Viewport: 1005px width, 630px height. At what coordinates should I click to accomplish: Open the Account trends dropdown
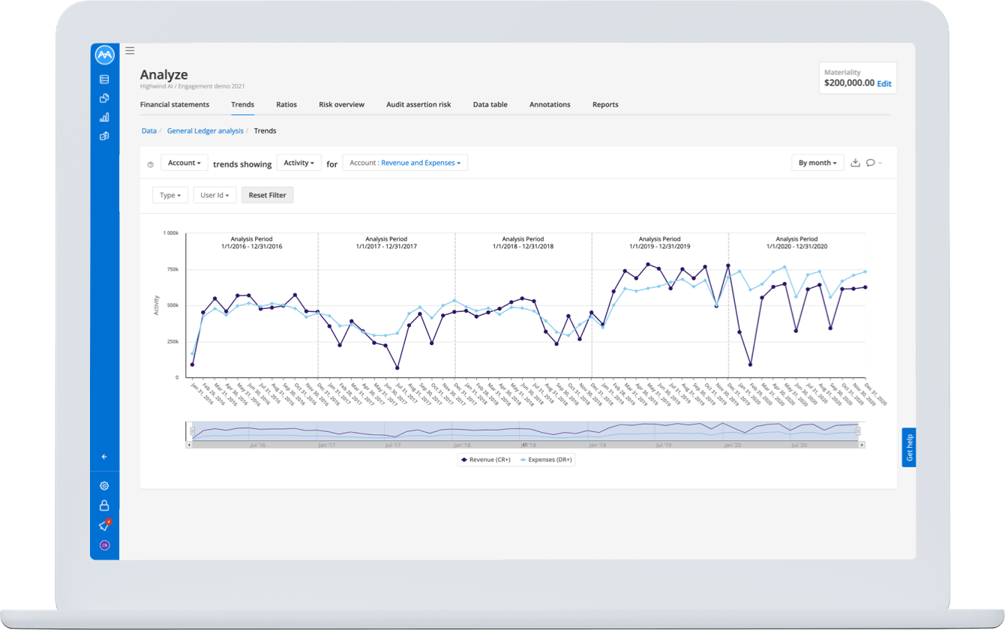coord(184,163)
